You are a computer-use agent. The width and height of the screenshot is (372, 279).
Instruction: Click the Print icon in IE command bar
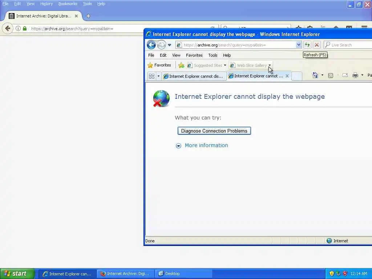[x=355, y=76]
